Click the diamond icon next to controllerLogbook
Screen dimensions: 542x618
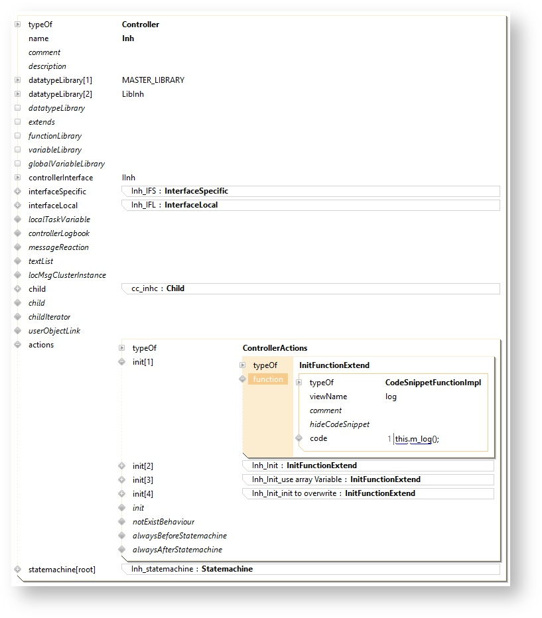tap(18, 233)
